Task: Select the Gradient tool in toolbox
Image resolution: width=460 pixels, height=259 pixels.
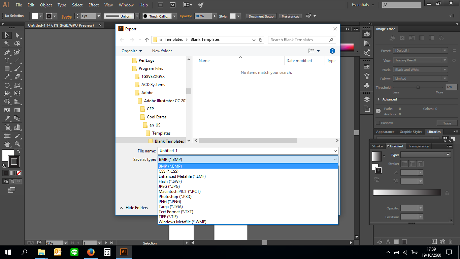Action: pos(17,110)
